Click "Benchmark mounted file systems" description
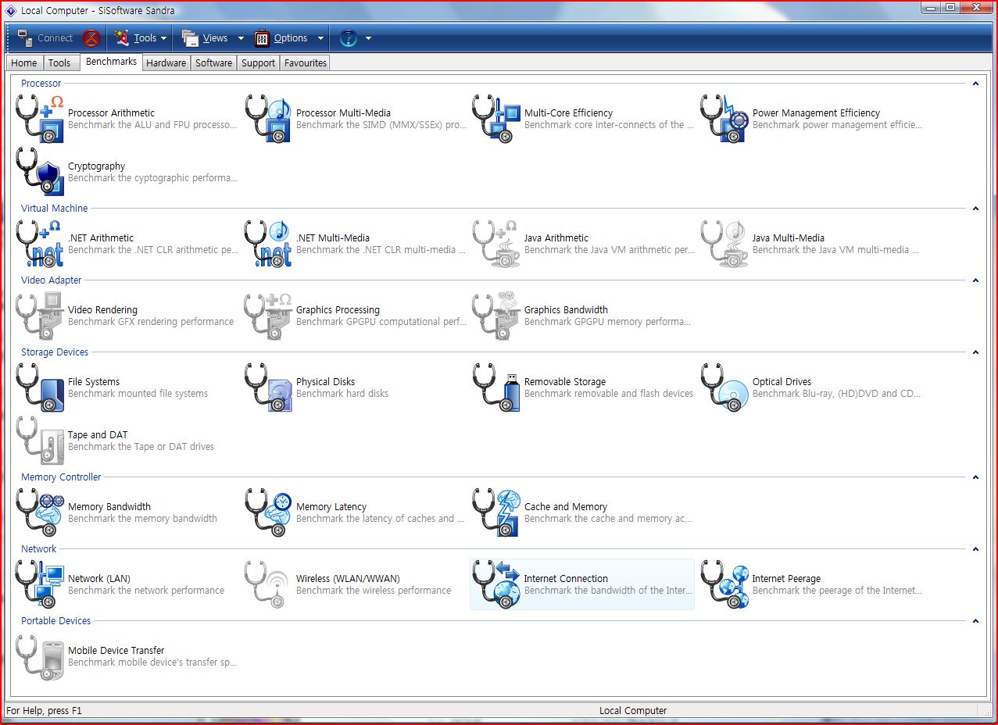The image size is (998, 725). pos(138,394)
